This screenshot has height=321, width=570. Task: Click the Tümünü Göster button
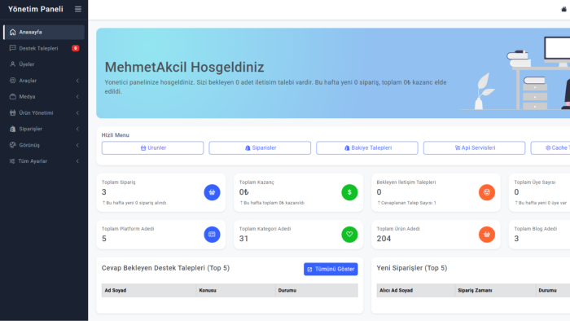click(x=331, y=269)
